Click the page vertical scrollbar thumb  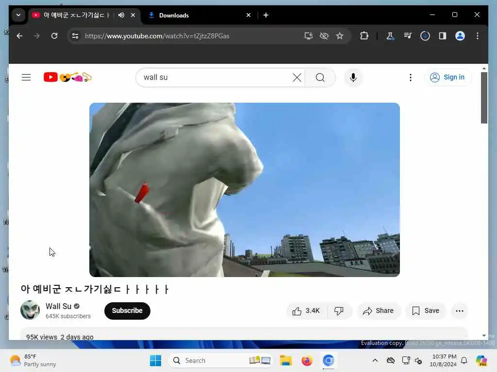[484, 98]
